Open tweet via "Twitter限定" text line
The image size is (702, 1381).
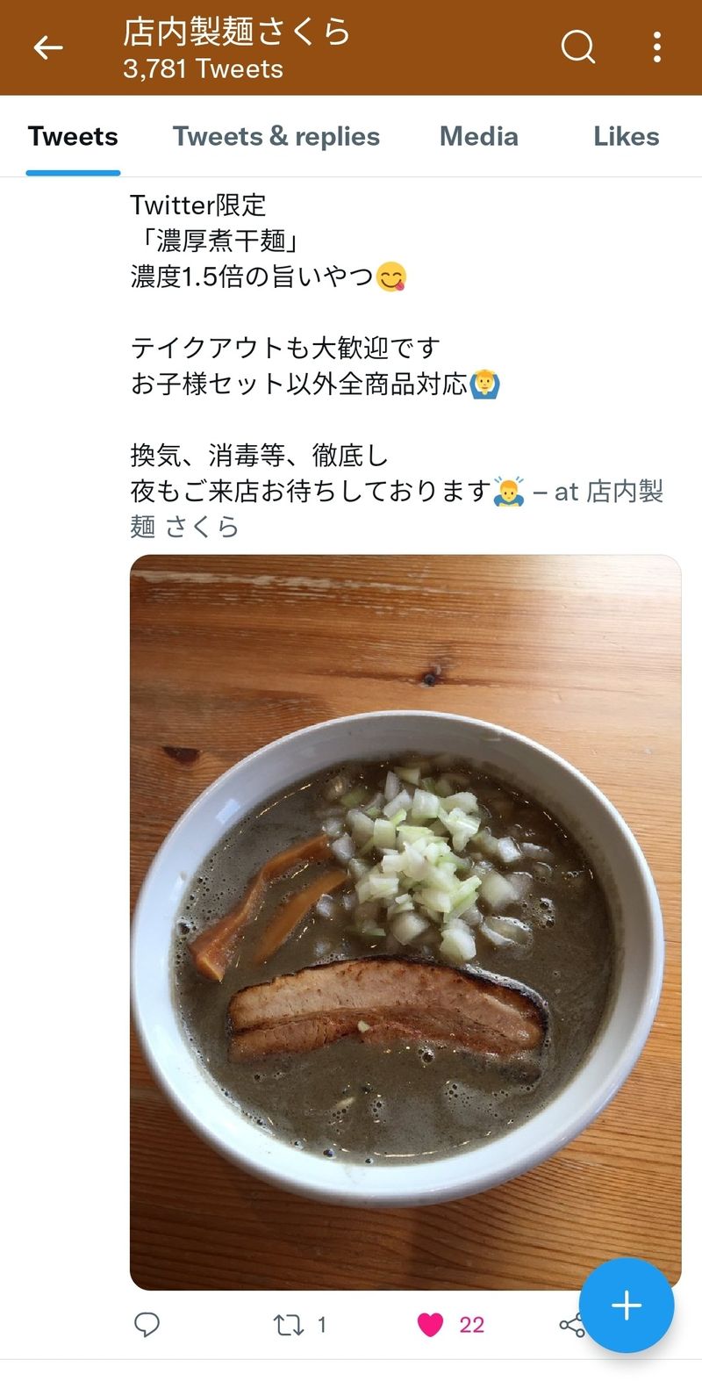click(198, 205)
